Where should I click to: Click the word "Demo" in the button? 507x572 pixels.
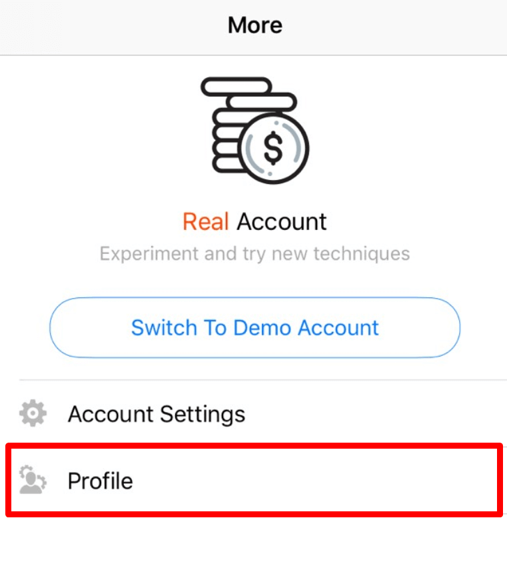[260, 327]
